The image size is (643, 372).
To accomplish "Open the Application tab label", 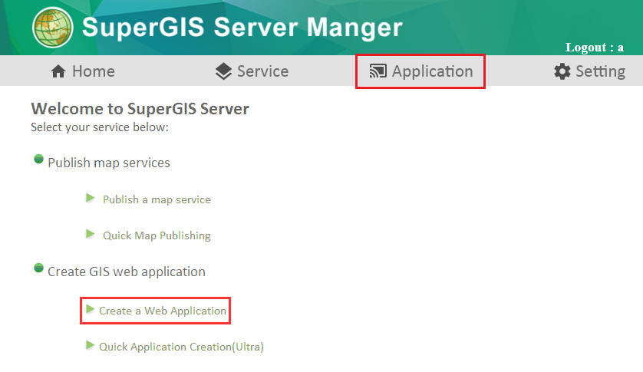I will (x=433, y=72).
